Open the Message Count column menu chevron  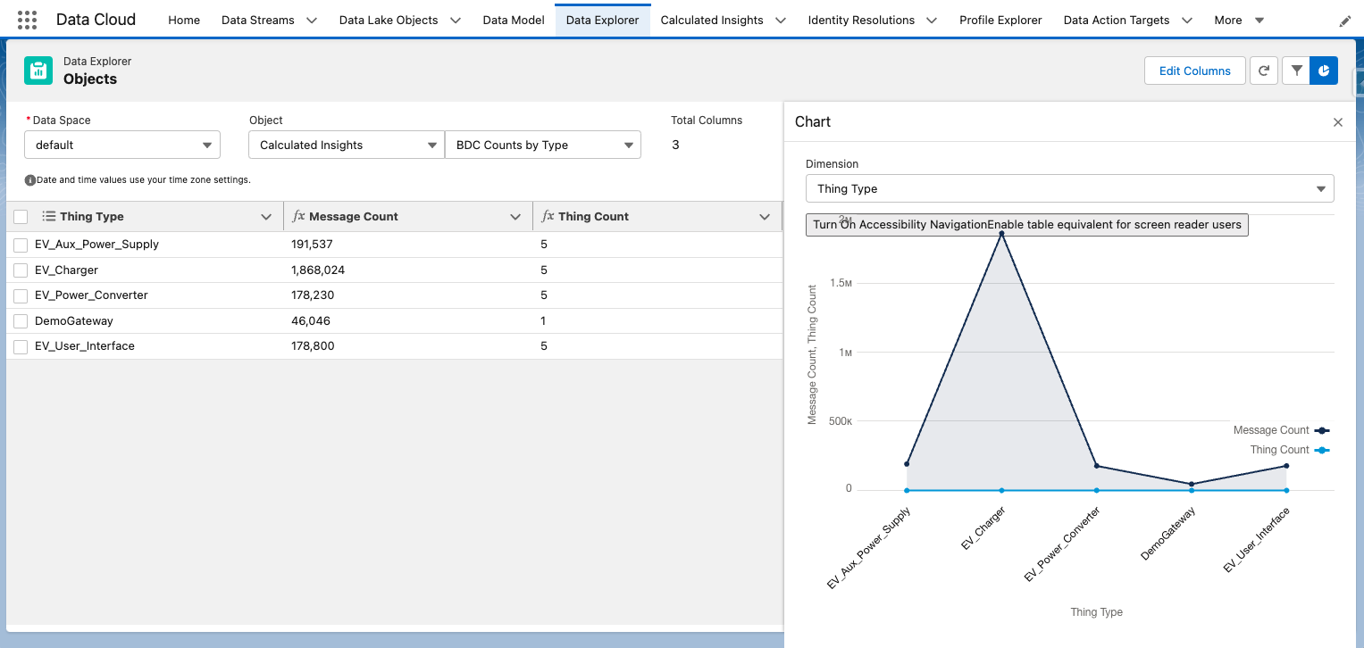point(515,217)
